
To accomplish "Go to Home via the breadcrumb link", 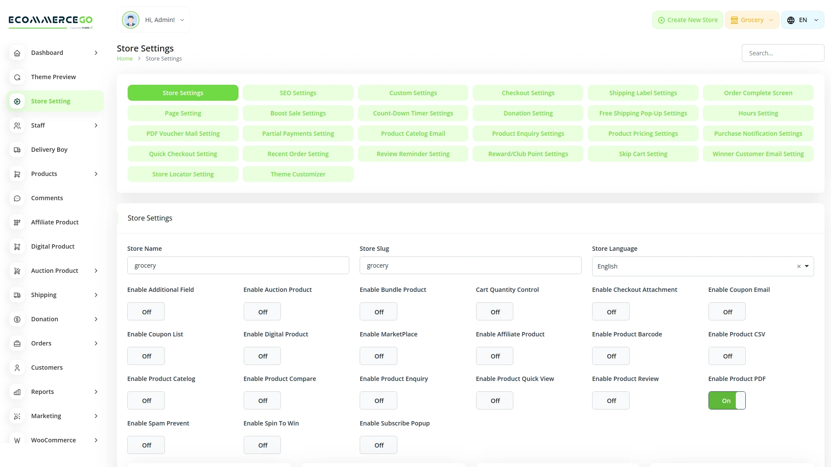I will pyautogui.click(x=125, y=58).
